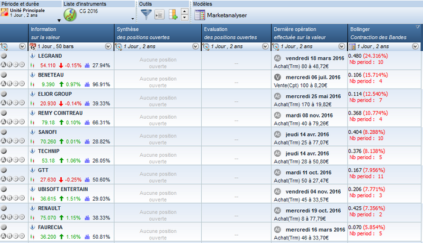Move up with the Outils stepper arrow
This screenshot has height=243, width=423.
coord(184,11)
